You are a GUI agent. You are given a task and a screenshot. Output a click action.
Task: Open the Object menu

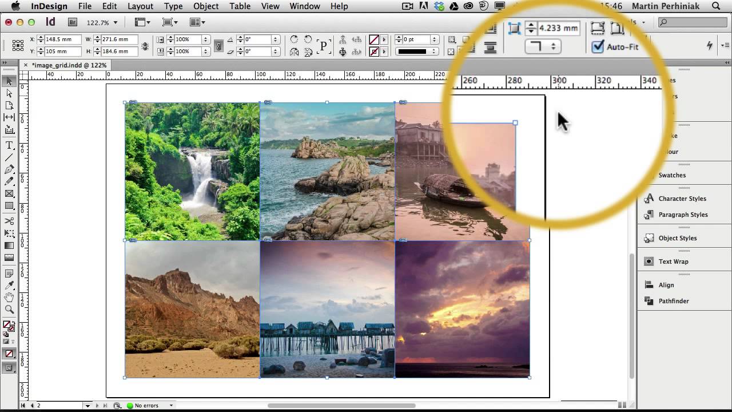[x=206, y=6]
